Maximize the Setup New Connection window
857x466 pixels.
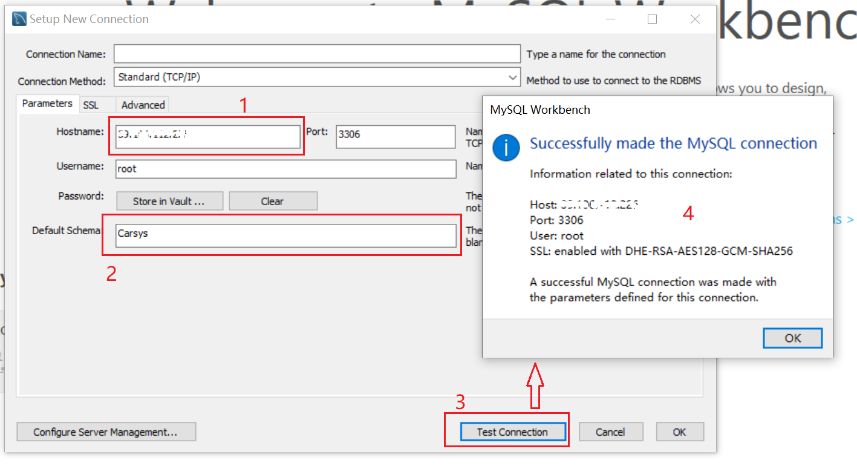coord(652,19)
